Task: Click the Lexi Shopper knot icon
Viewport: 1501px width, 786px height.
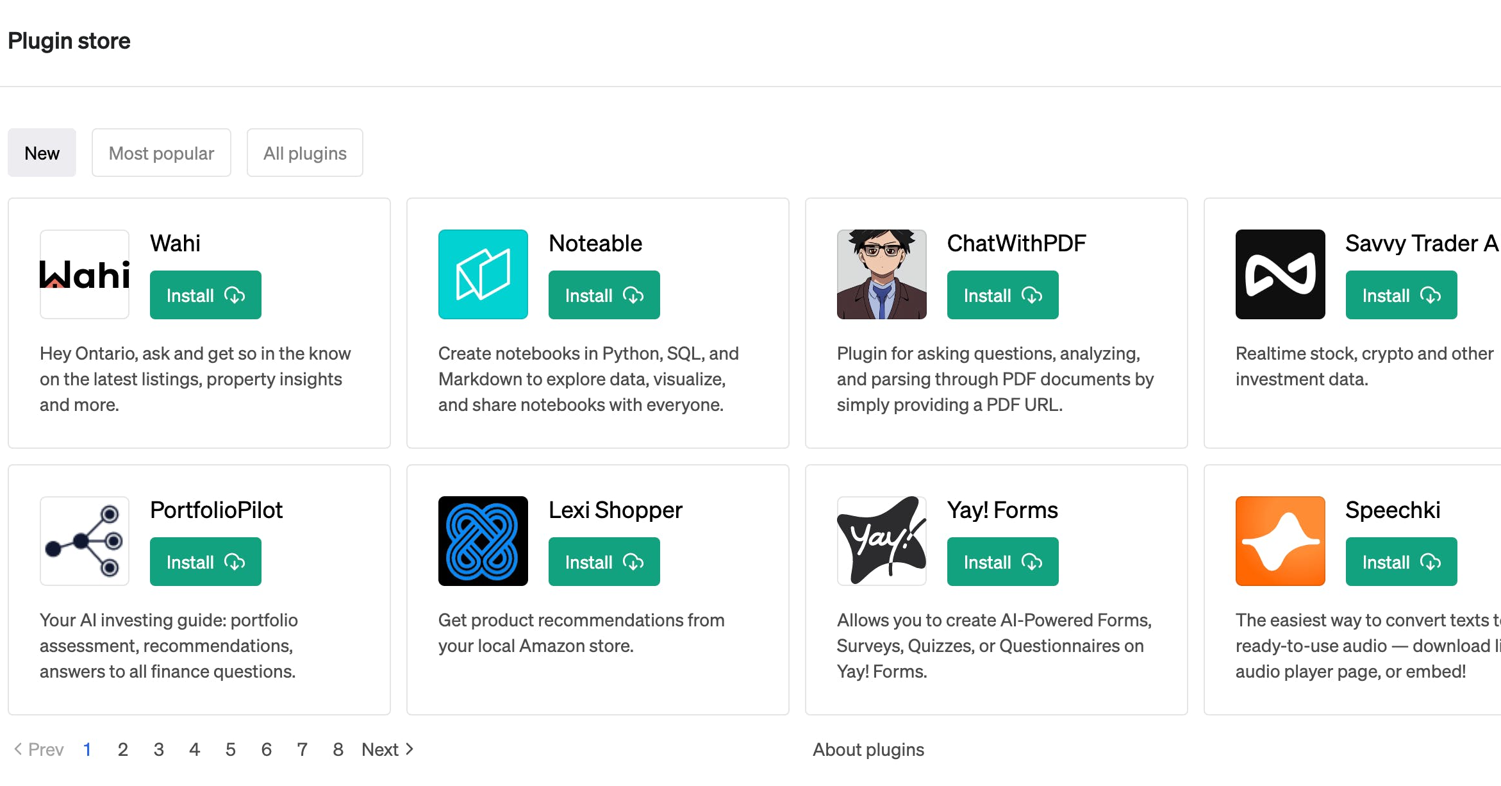Action: (x=483, y=541)
